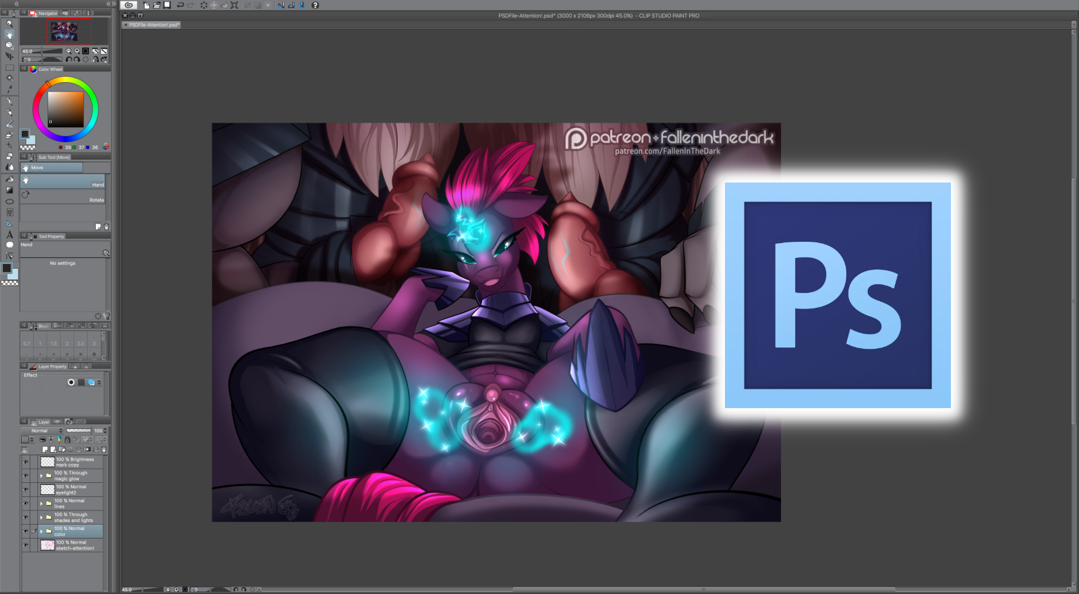Hide the 'mark copy' Brightness layer
Screen dimensions: 1079x594
[26, 462]
